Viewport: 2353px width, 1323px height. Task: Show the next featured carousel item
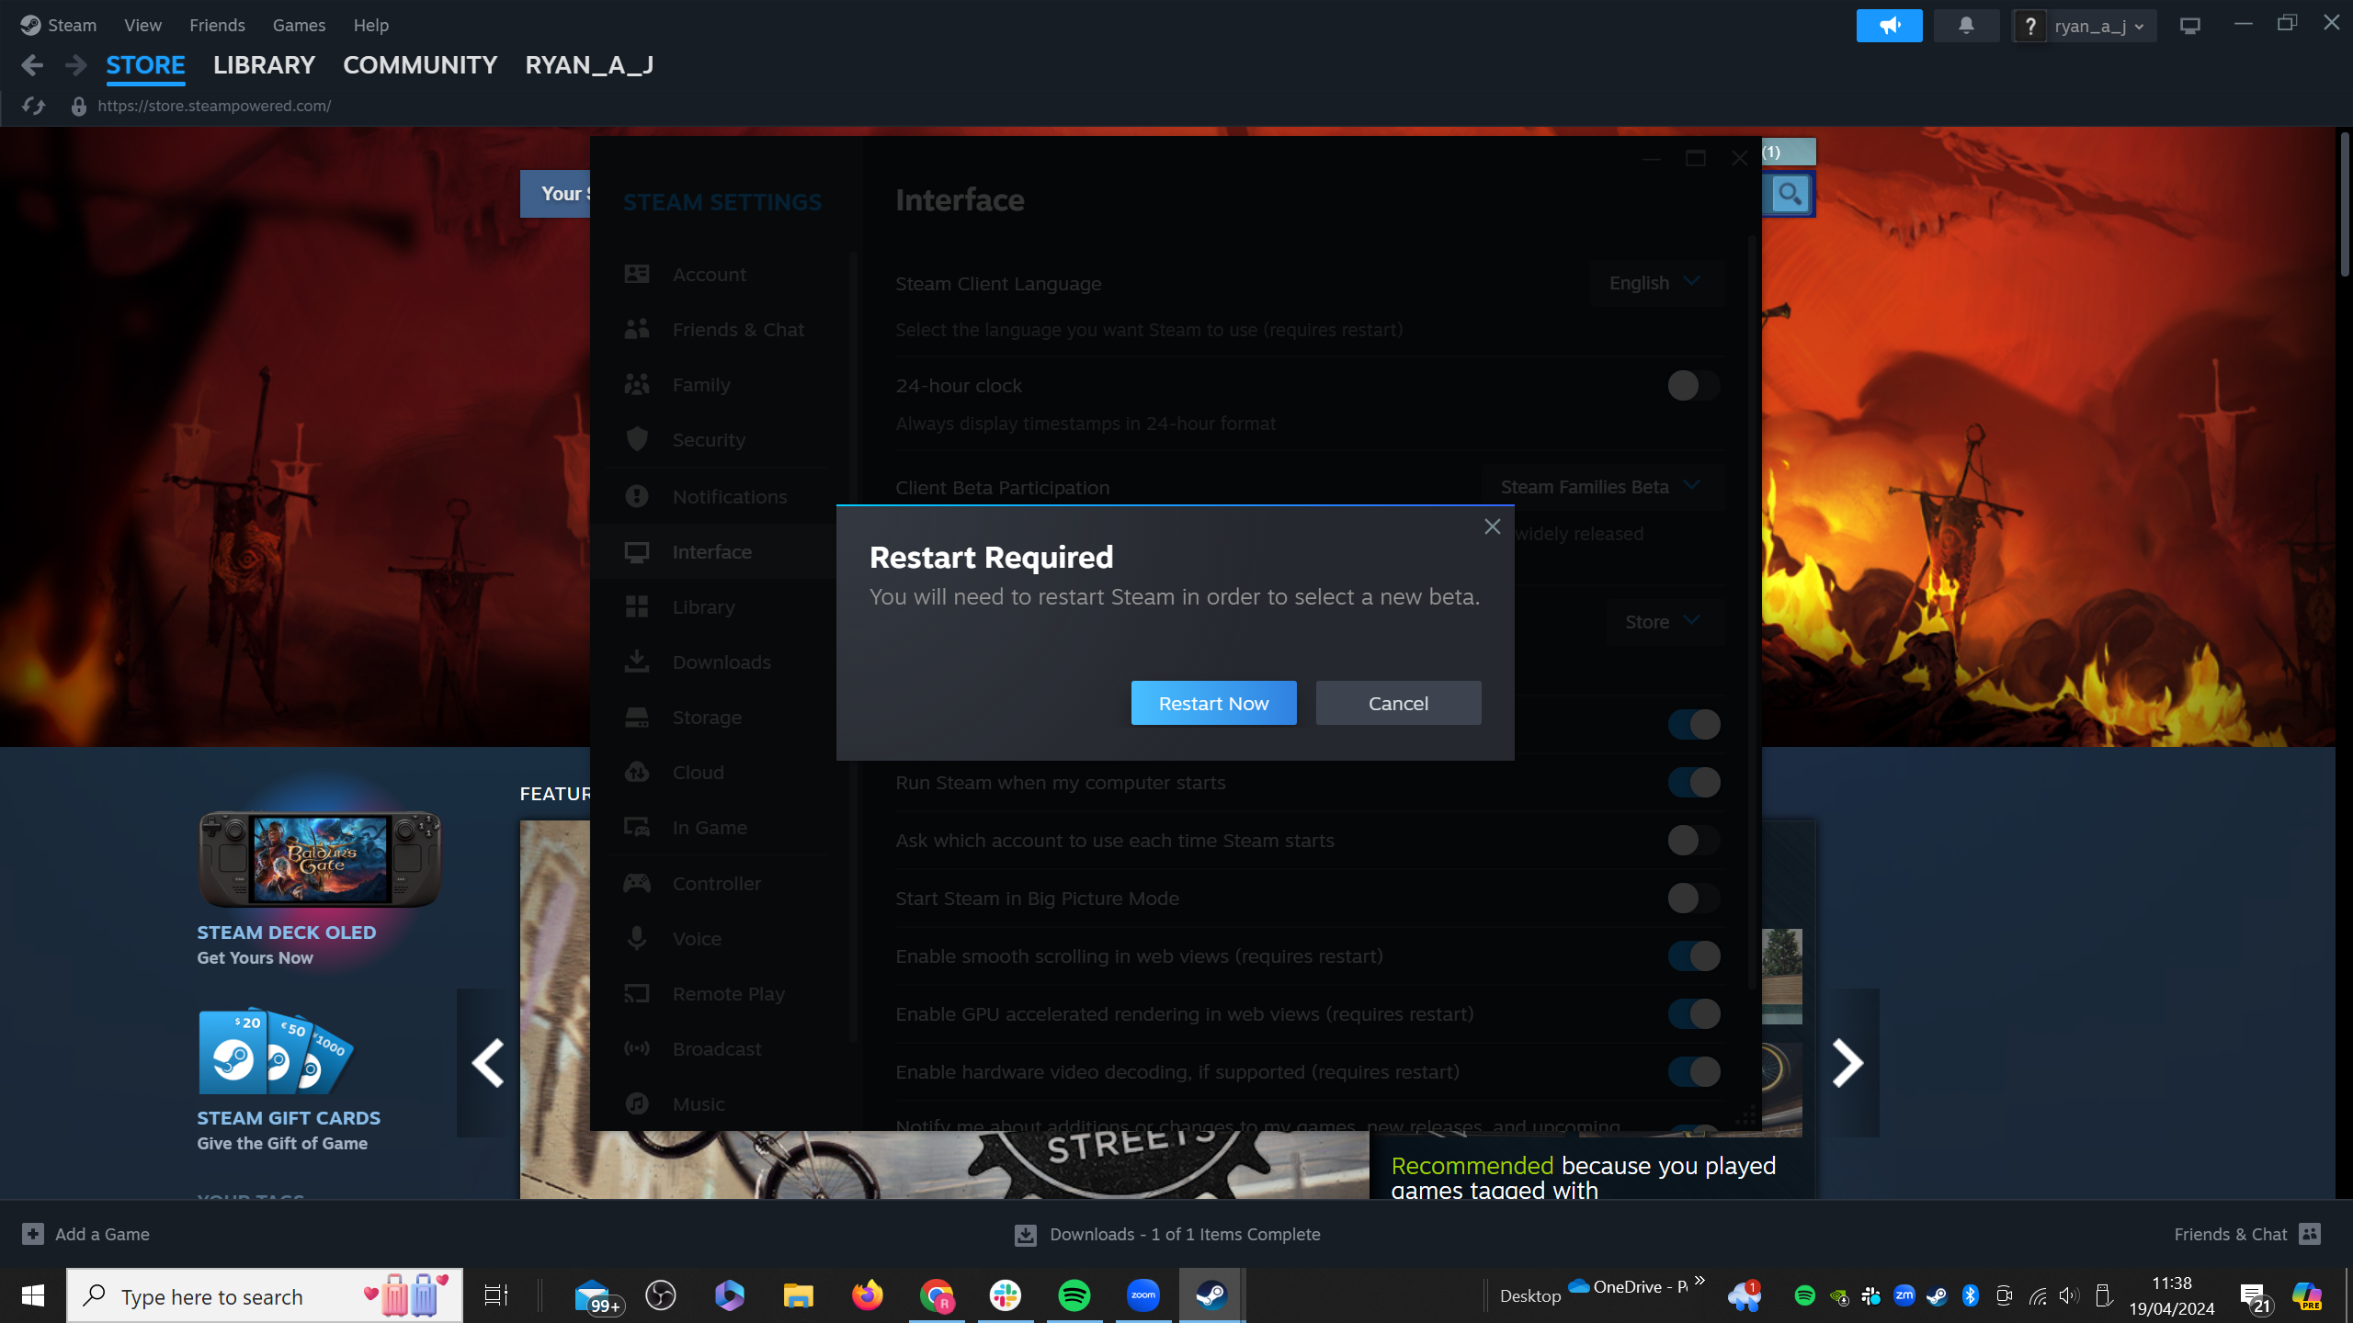[x=1847, y=1063]
